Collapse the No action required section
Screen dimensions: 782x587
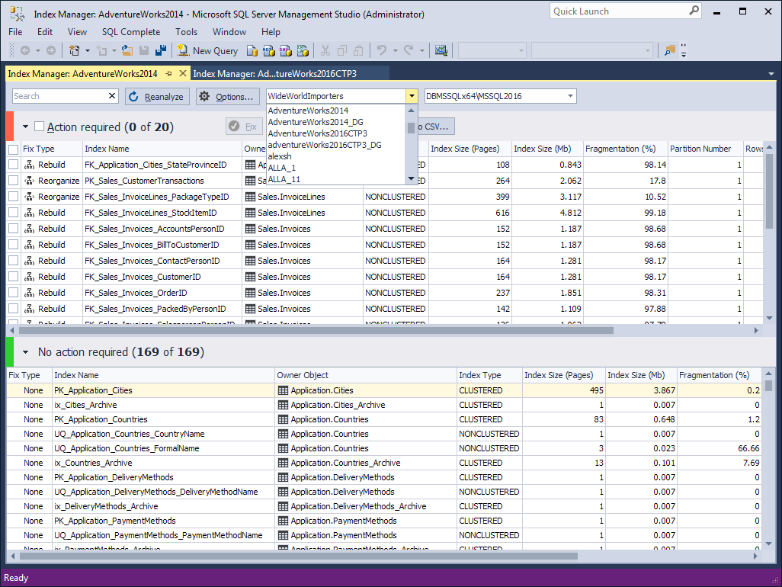tap(25, 352)
